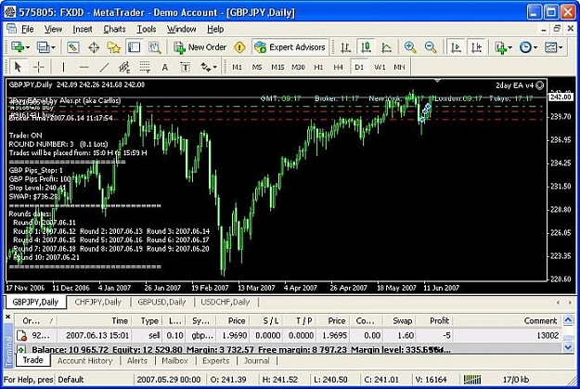This screenshot has width=580, height=389.
Task: Open the Tools menu
Action: [x=147, y=29]
